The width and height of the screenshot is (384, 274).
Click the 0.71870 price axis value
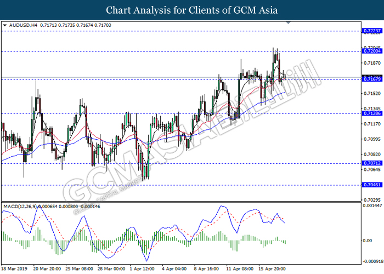[372, 63]
